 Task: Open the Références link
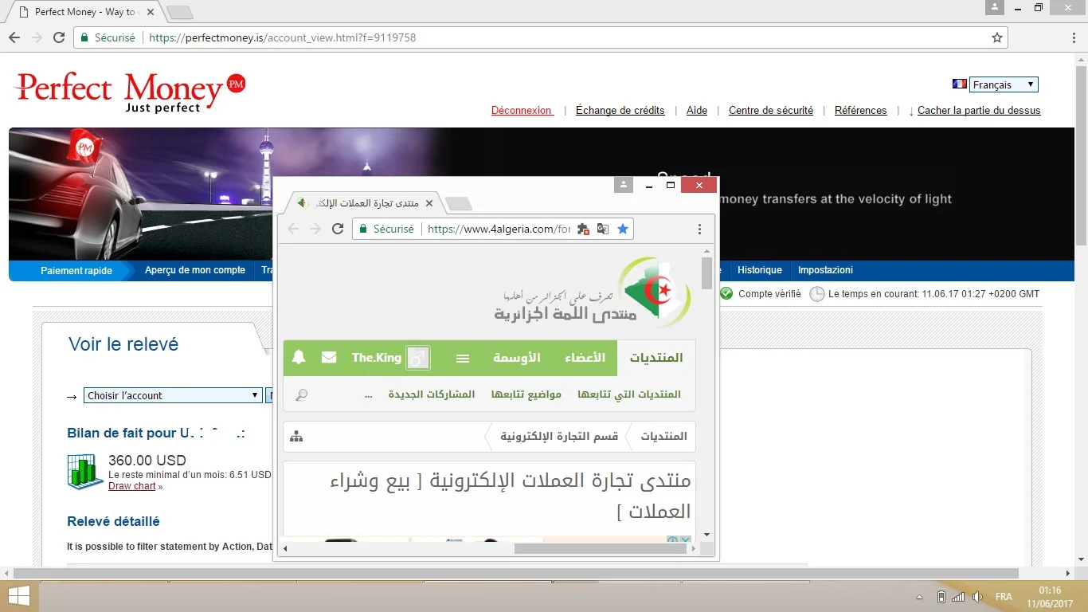(x=861, y=111)
